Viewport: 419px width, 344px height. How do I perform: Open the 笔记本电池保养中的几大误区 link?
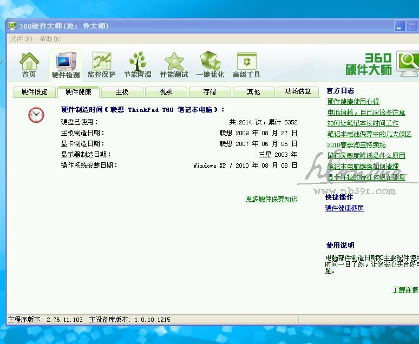click(369, 134)
